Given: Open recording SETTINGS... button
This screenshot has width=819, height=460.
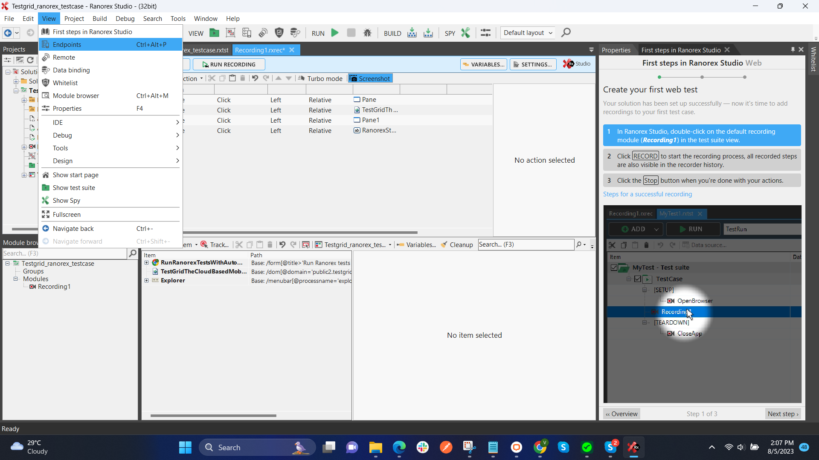Looking at the screenshot, I should [533, 64].
